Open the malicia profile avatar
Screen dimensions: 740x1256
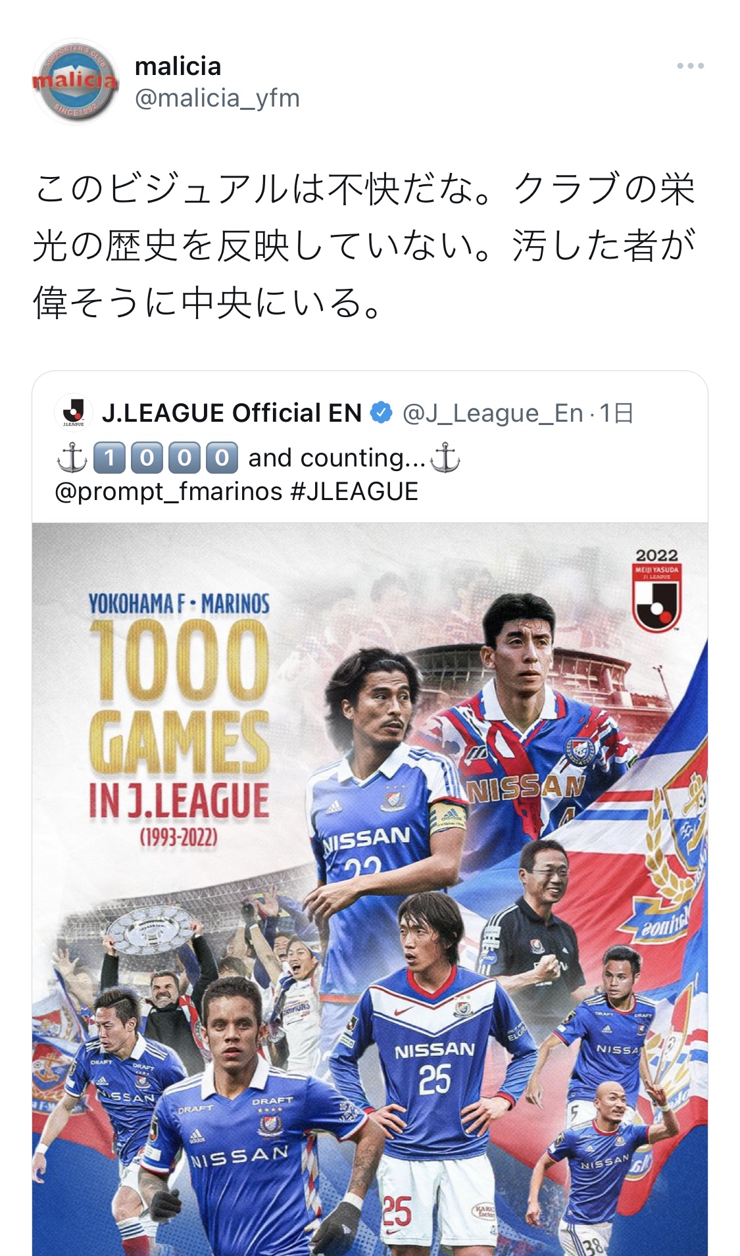[x=75, y=82]
